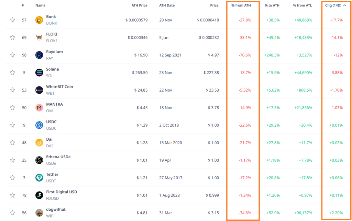Click First Digital USD price $ 0.999
352x221 pixels.
pyautogui.click(x=212, y=195)
